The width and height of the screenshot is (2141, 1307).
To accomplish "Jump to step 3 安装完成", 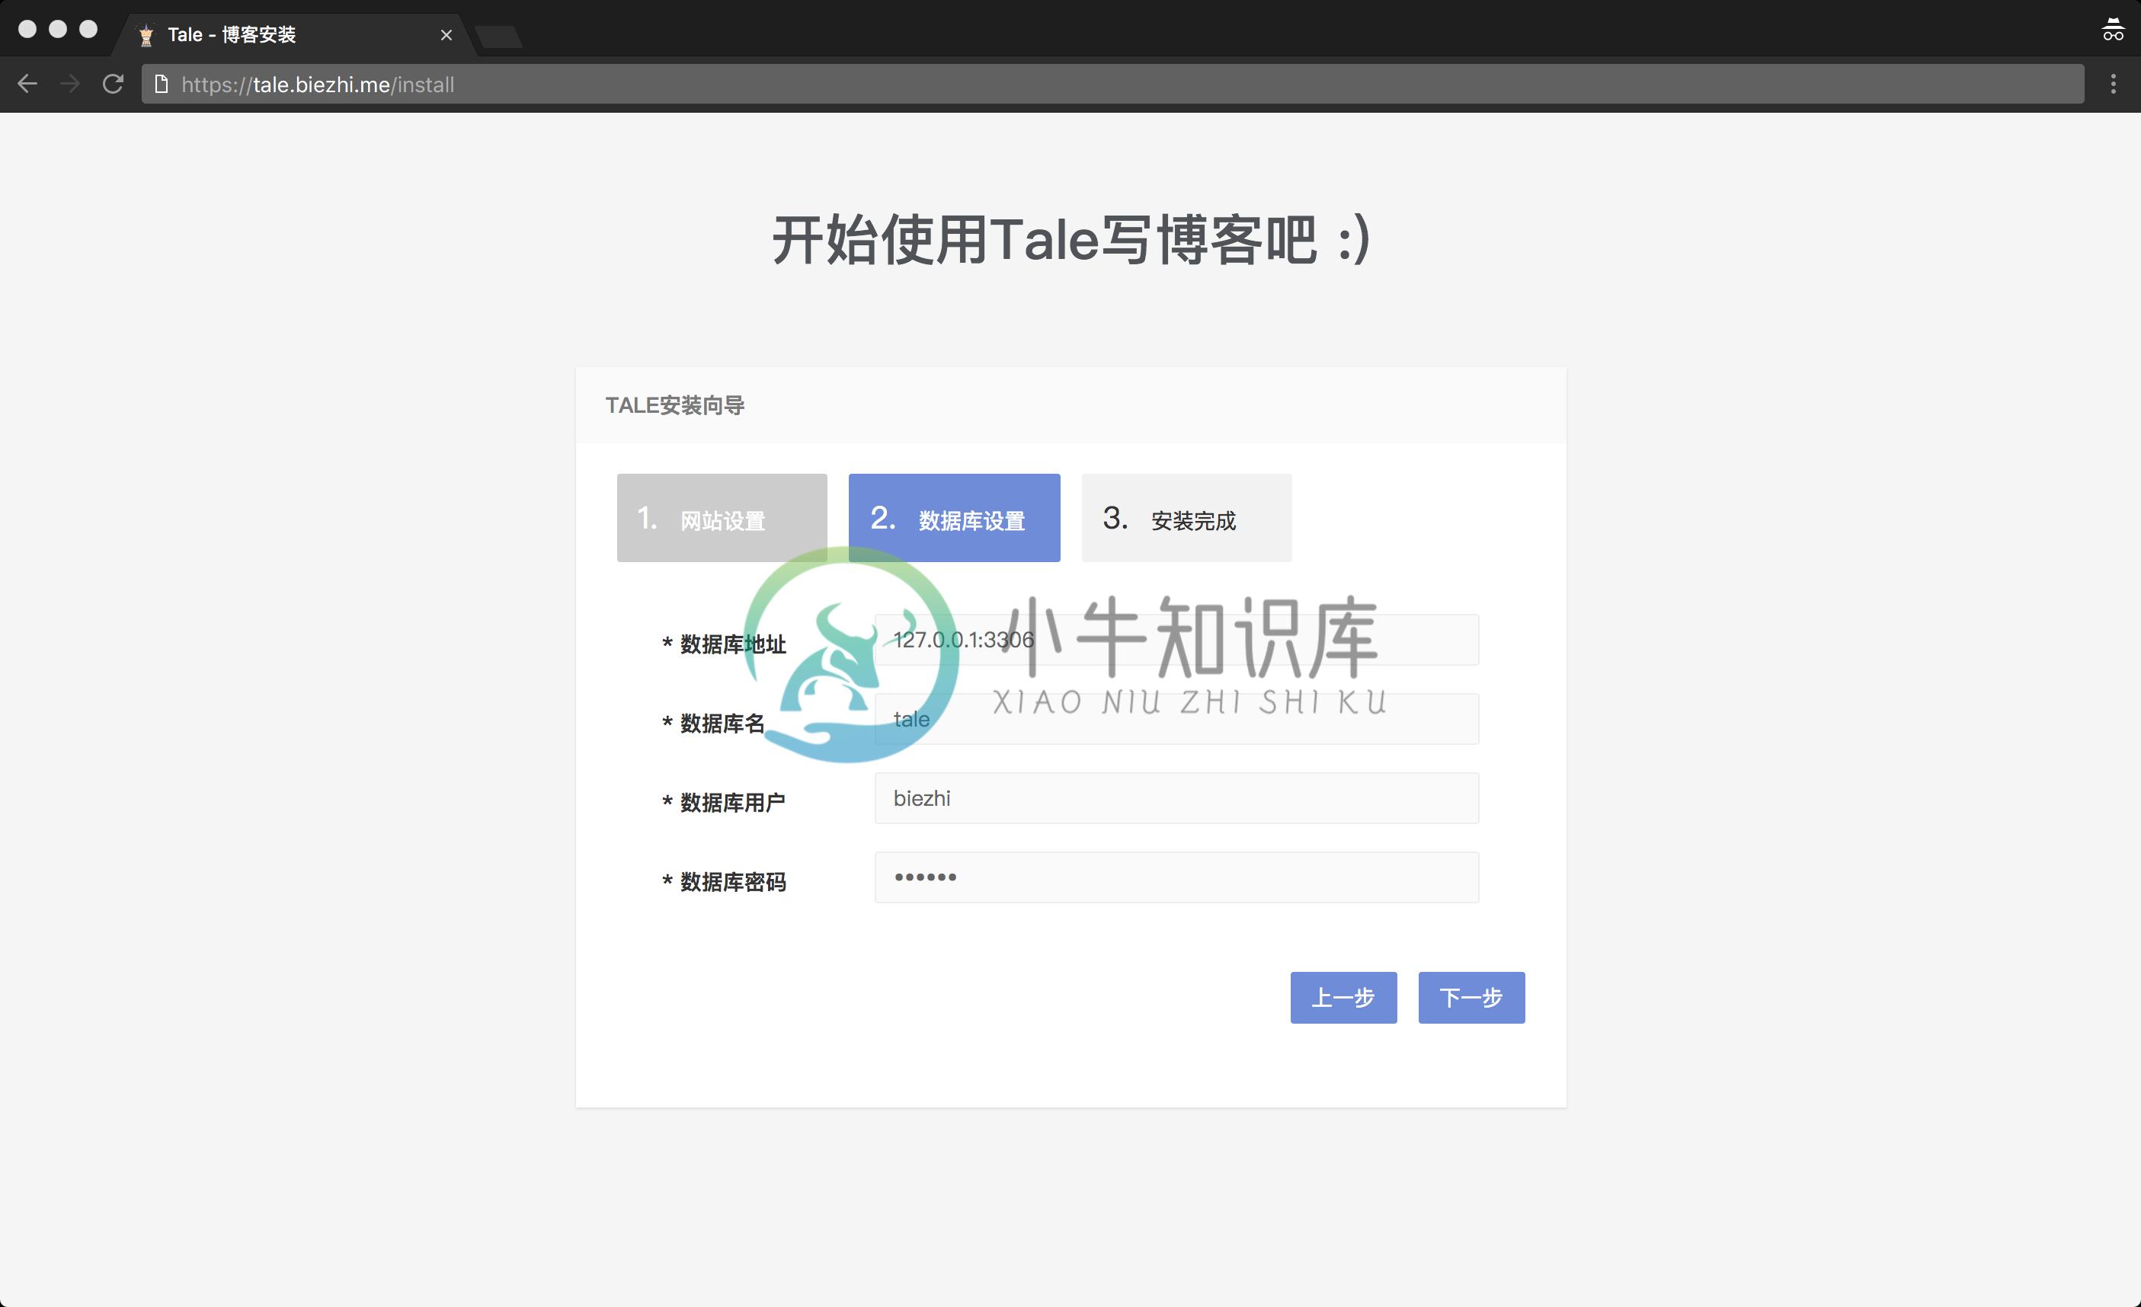I will point(1186,518).
